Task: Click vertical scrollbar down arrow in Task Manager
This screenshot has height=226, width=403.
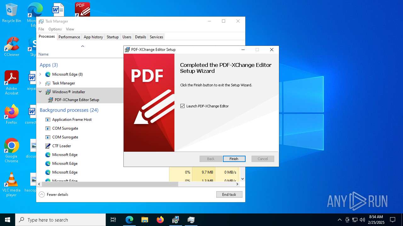Action: coord(242,179)
